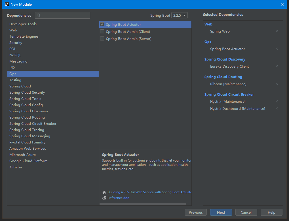The height and width of the screenshot is (221, 289).
Task: Select the Spring Cloud Messaging category
Action: [53, 136]
